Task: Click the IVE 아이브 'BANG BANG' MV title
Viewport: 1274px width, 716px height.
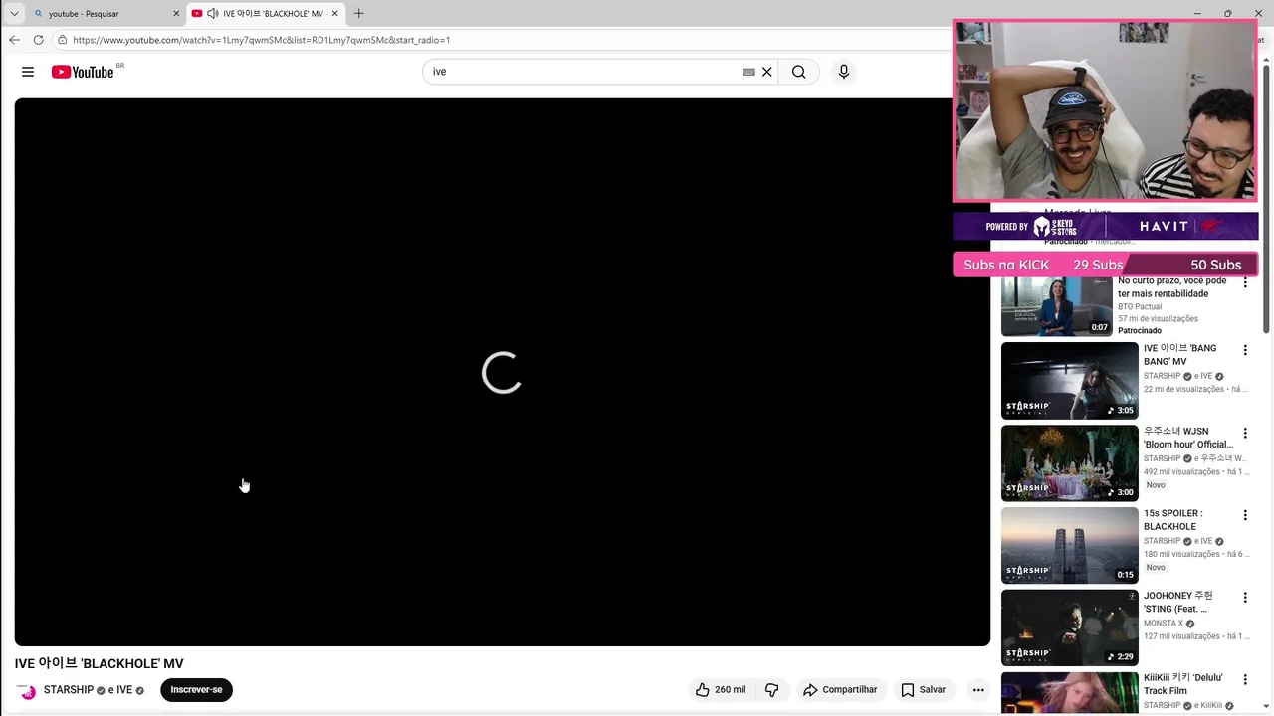Action: tap(1179, 355)
